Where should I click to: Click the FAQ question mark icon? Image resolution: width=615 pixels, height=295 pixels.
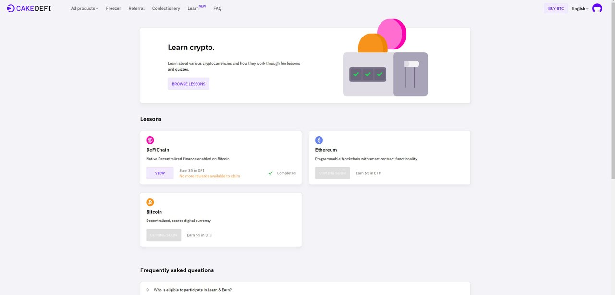(x=148, y=290)
